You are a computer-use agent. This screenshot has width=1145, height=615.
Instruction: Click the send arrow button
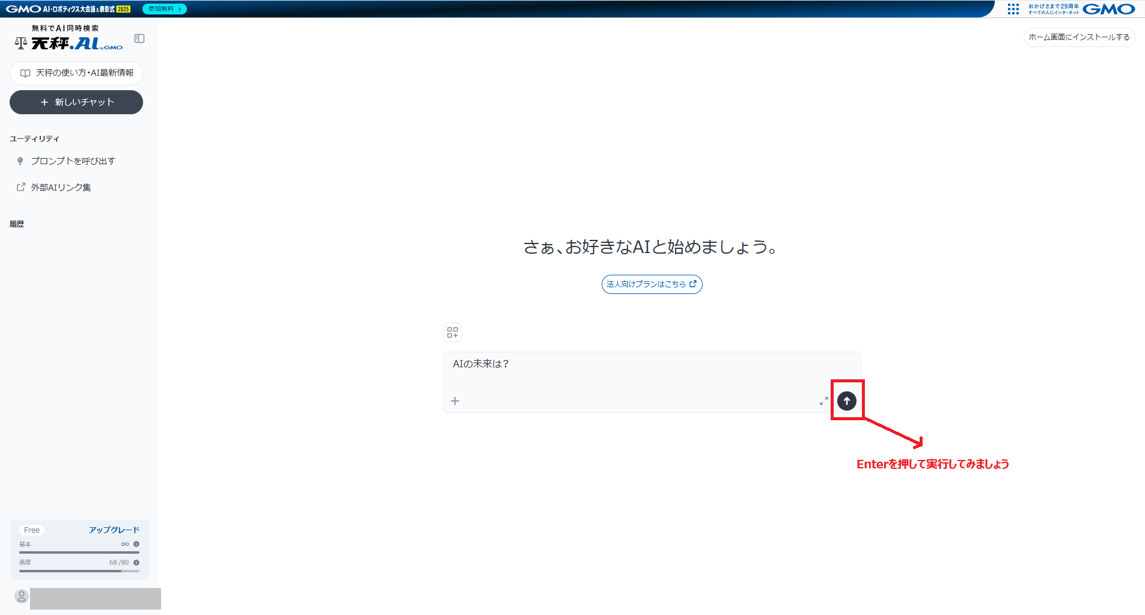846,401
